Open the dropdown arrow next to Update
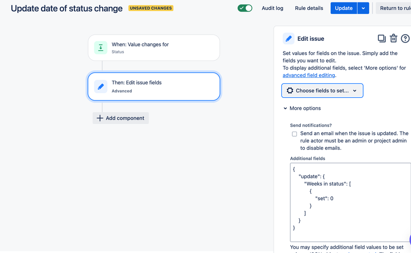 click(363, 8)
